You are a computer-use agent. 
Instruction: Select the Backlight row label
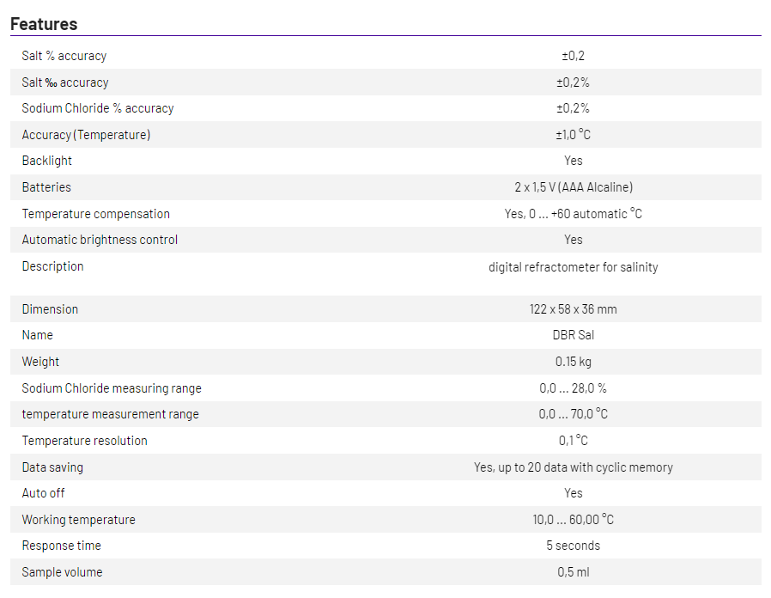47,161
